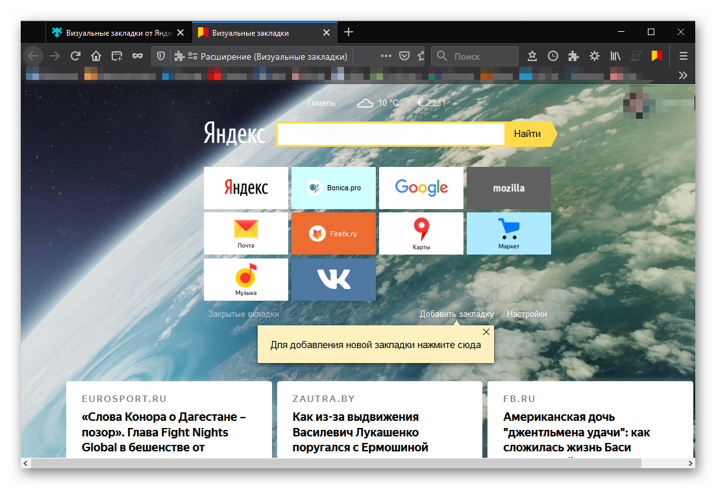
Task: Click the browser Поиск search box
Action: tap(475, 56)
